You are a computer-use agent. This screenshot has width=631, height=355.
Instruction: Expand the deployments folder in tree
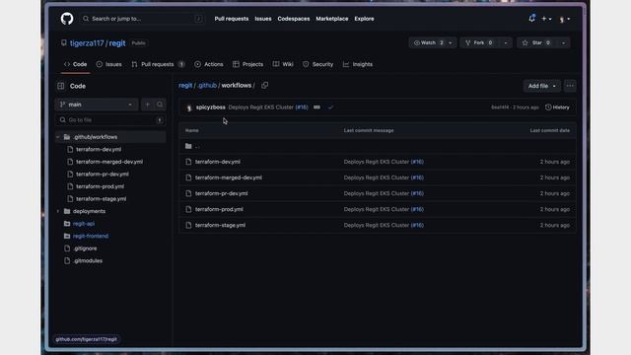pyautogui.click(x=57, y=211)
